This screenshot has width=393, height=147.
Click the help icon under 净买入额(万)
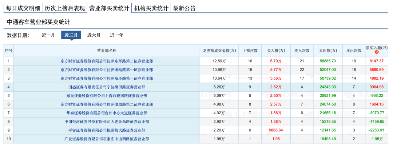[x=377, y=52]
